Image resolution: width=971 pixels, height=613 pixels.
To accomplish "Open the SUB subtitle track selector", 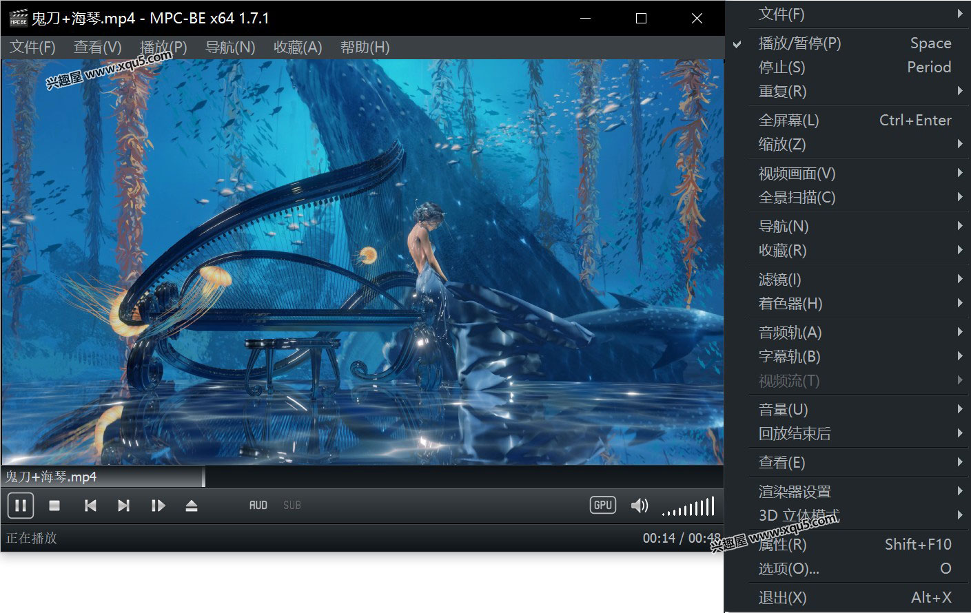I will (x=292, y=506).
